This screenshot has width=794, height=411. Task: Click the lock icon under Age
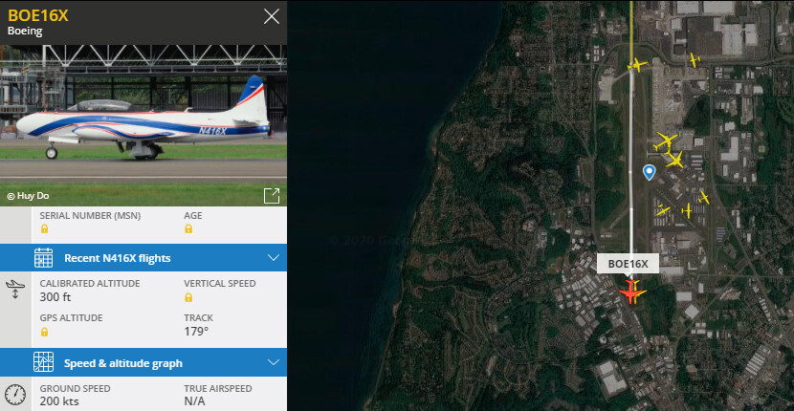click(x=188, y=228)
